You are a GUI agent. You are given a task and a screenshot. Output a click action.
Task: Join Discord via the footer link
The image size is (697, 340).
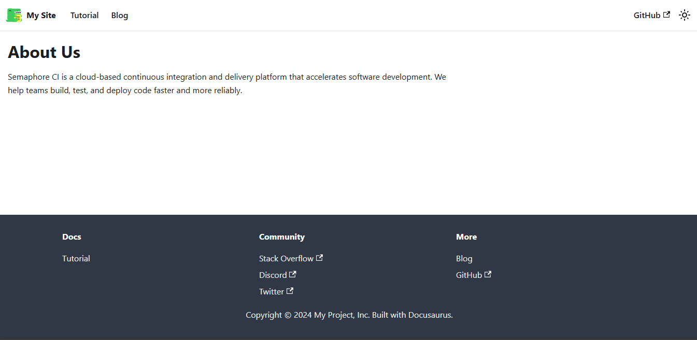tap(273, 275)
